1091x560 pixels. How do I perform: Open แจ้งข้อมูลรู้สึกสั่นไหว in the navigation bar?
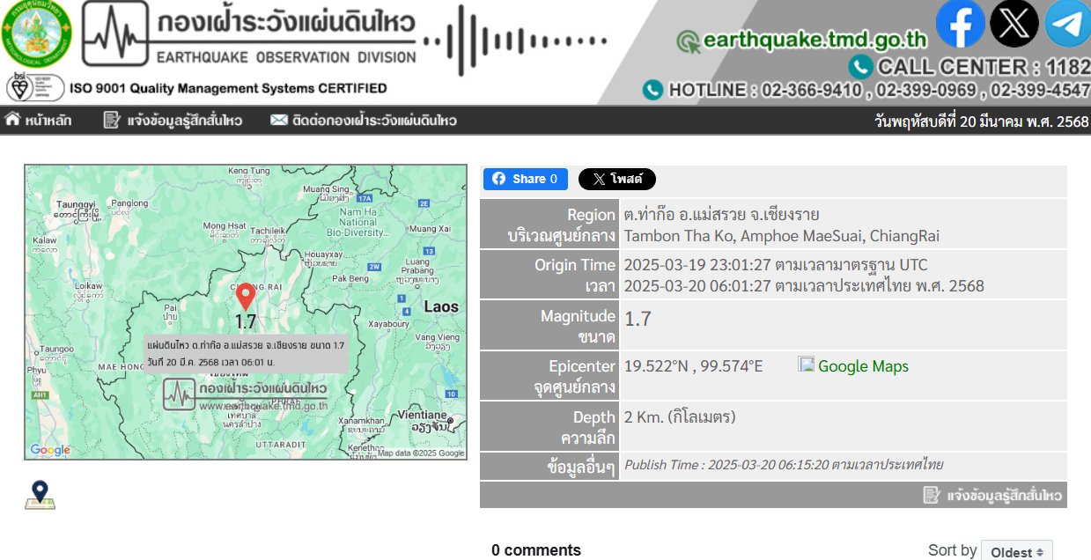pos(173,121)
